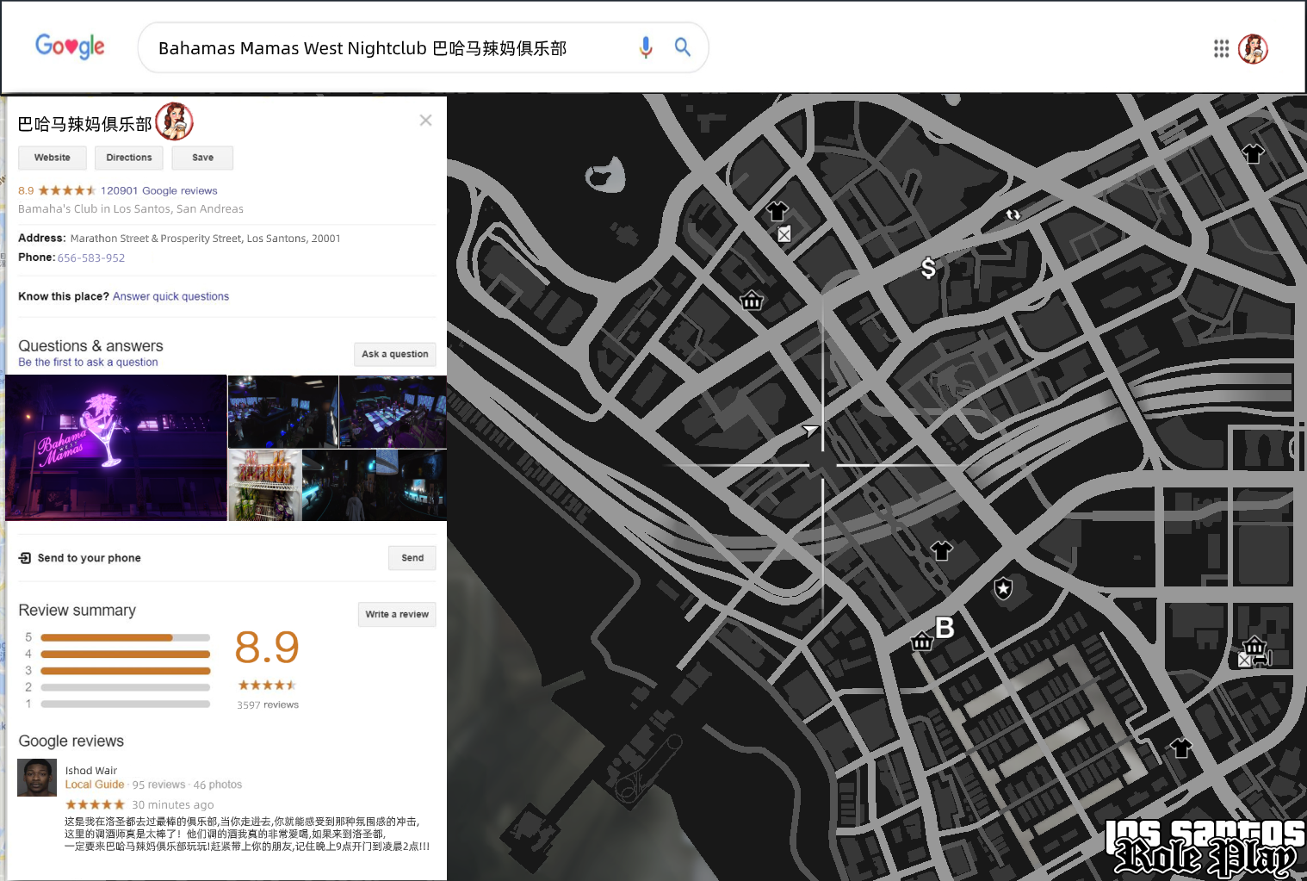This screenshot has height=881, width=1307.
Task: Click the Questions & answers heading
Action: click(x=90, y=346)
